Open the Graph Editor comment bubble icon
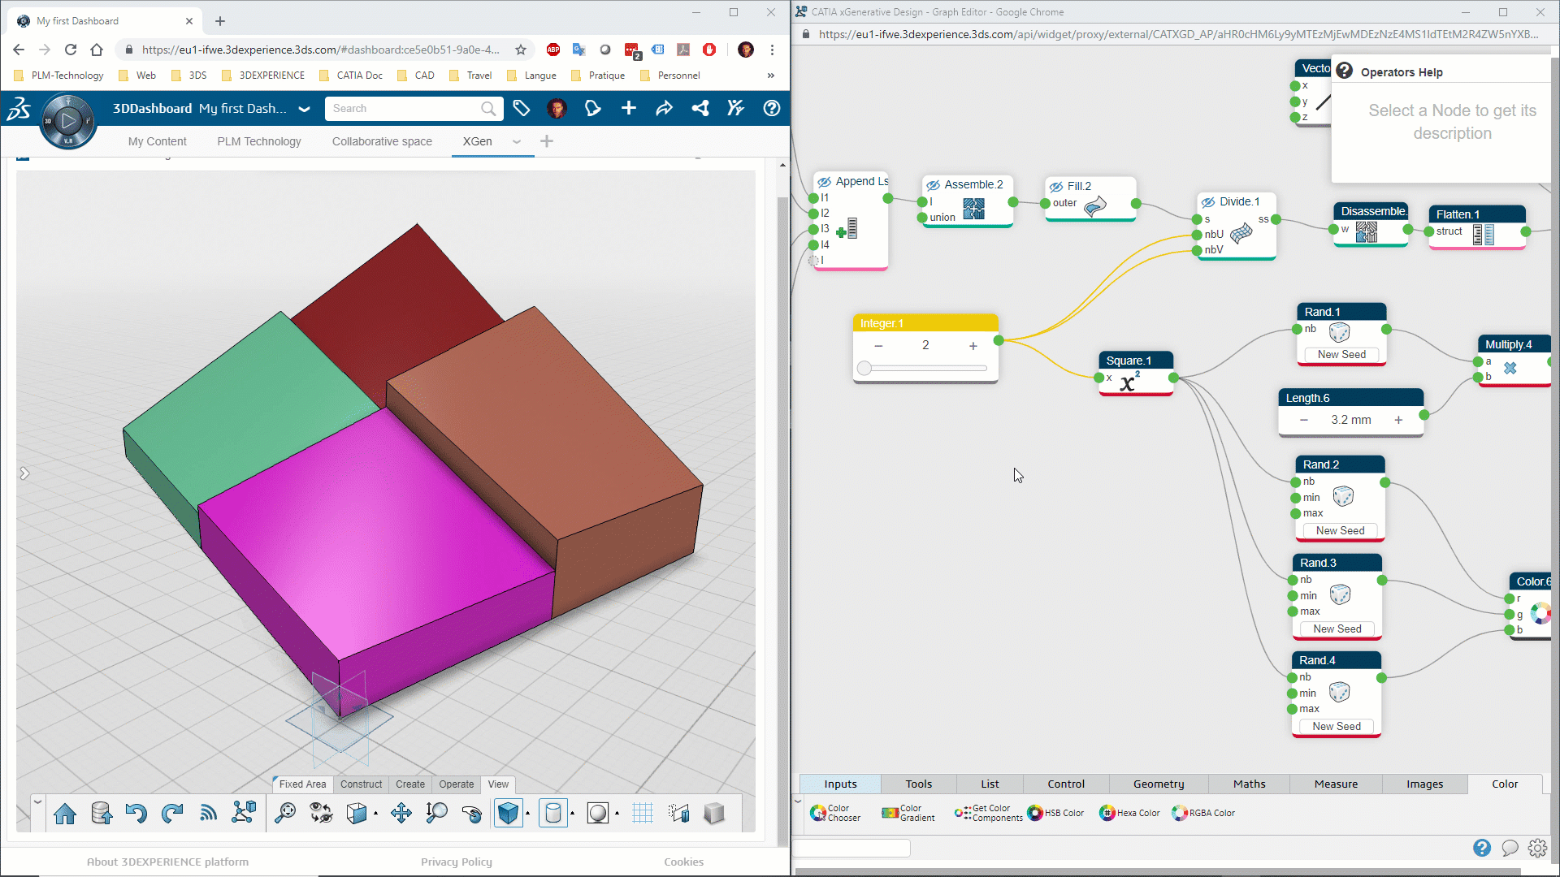This screenshot has width=1560, height=877. coord(1510,848)
